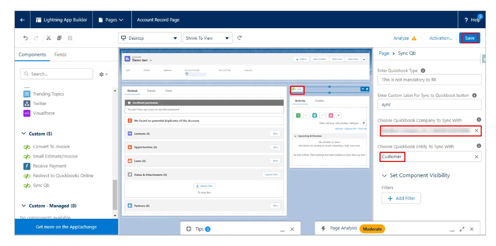Open the Chatter tab in the canvas
This screenshot has height=246, width=496.
pyautogui.click(x=320, y=101)
